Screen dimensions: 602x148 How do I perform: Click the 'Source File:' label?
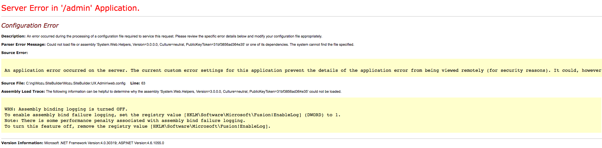pyautogui.click(x=13, y=83)
